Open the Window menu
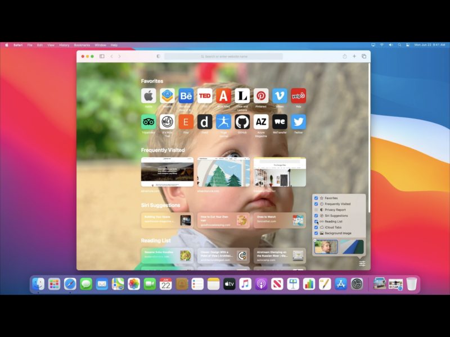 pos(101,45)
